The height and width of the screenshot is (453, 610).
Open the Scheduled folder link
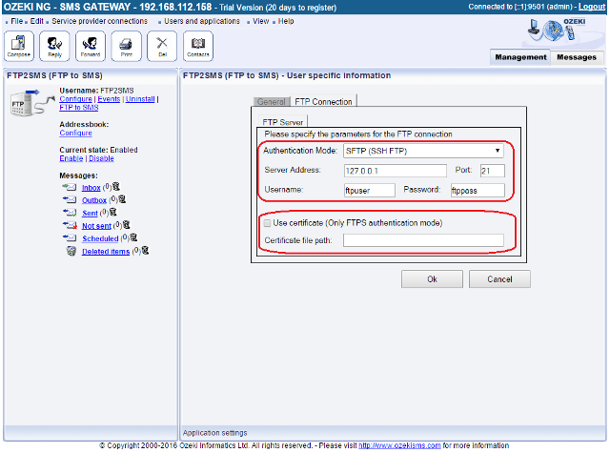100,238
